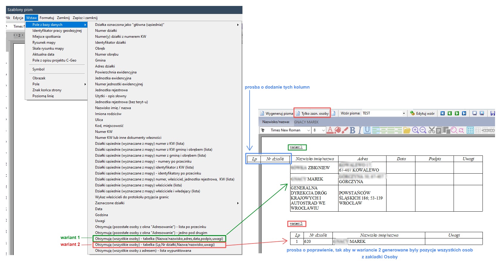Click Wygeneruj pisma button
This screenshot has height=261, width=501.
click(276, 113)
